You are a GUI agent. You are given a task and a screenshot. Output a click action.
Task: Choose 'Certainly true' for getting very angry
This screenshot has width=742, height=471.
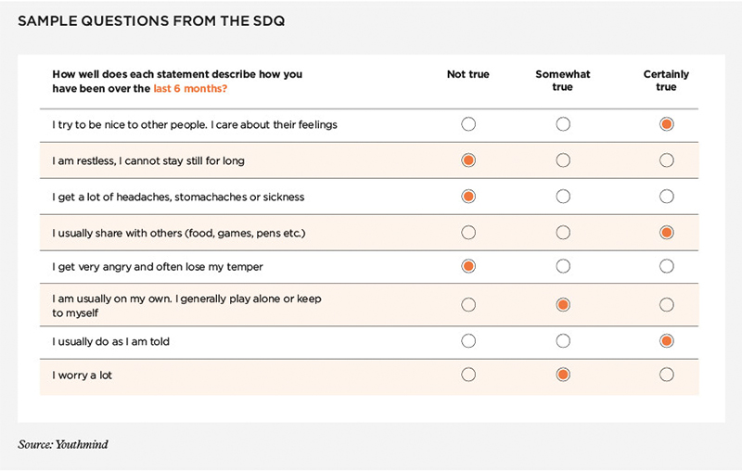[666, 267]
